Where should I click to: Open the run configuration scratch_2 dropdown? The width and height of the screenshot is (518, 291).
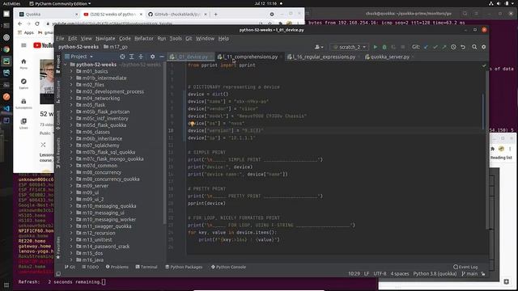[350, 47]
